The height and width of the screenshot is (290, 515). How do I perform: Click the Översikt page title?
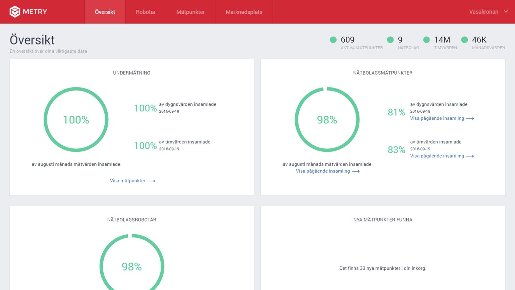coord(32,40)
